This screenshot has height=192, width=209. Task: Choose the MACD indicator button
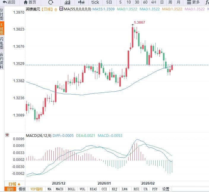click(59, 189)
